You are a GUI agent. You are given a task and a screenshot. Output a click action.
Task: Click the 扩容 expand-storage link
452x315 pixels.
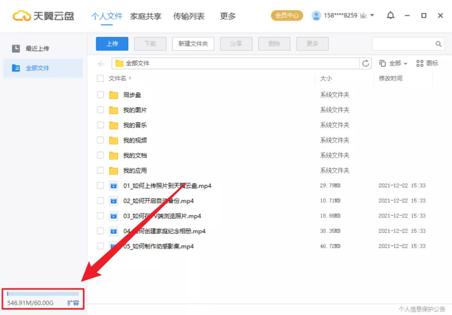(74, 302)
